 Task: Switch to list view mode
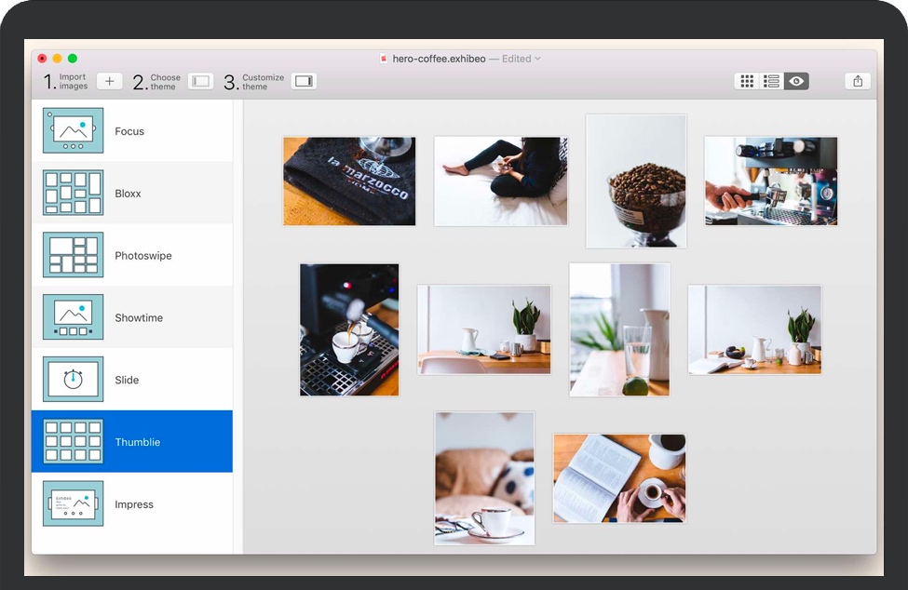pos(771,82)
